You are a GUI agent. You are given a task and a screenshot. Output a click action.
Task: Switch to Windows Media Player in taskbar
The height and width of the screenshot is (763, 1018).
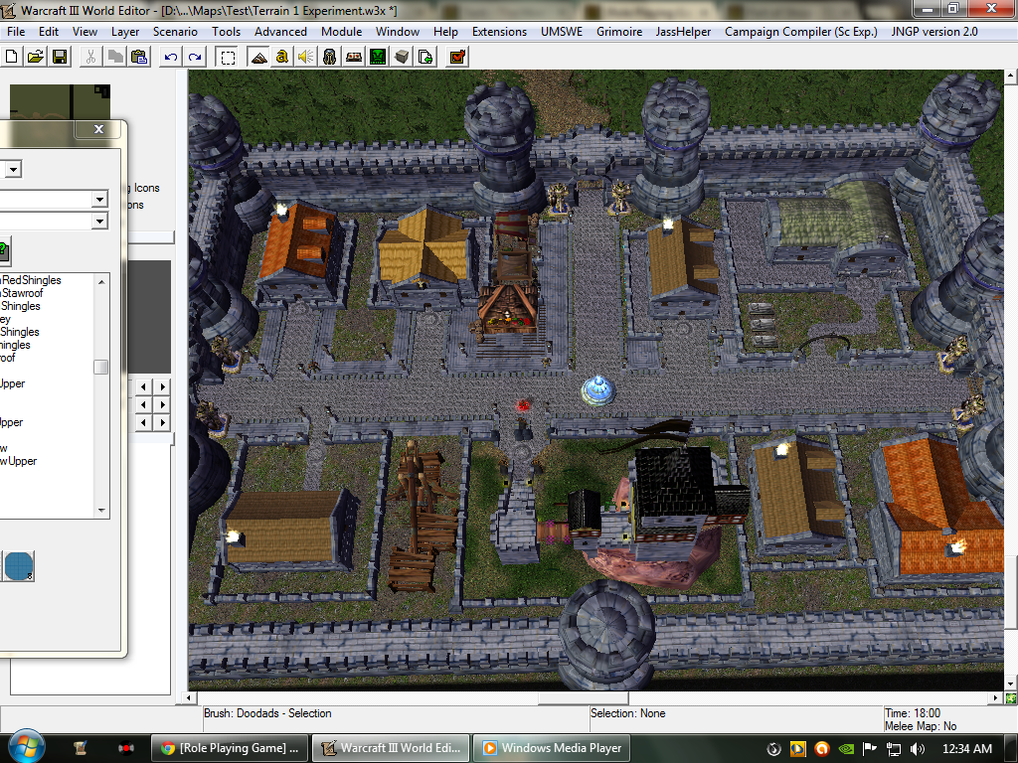click(552, 748)
